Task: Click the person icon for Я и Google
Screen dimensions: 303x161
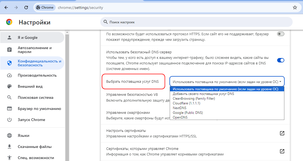Action: point(9,37)
